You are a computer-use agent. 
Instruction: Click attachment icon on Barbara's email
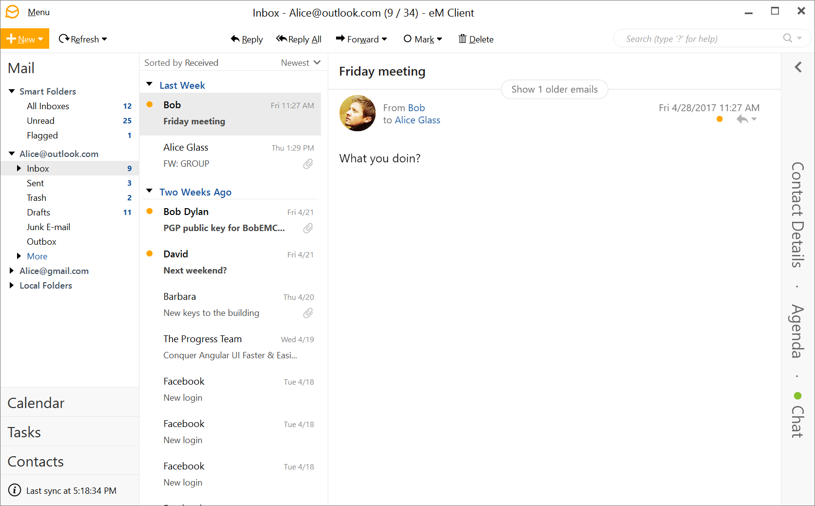click(x=308, y=313)
